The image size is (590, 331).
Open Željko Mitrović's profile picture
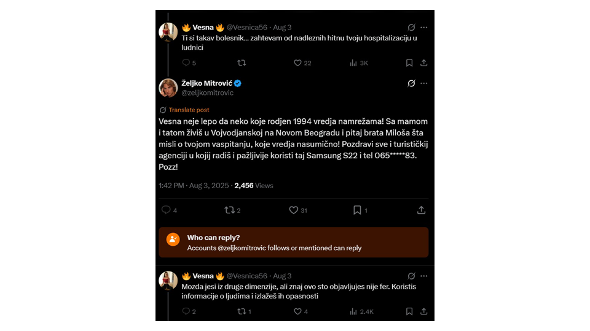click(x=168, y=88)
